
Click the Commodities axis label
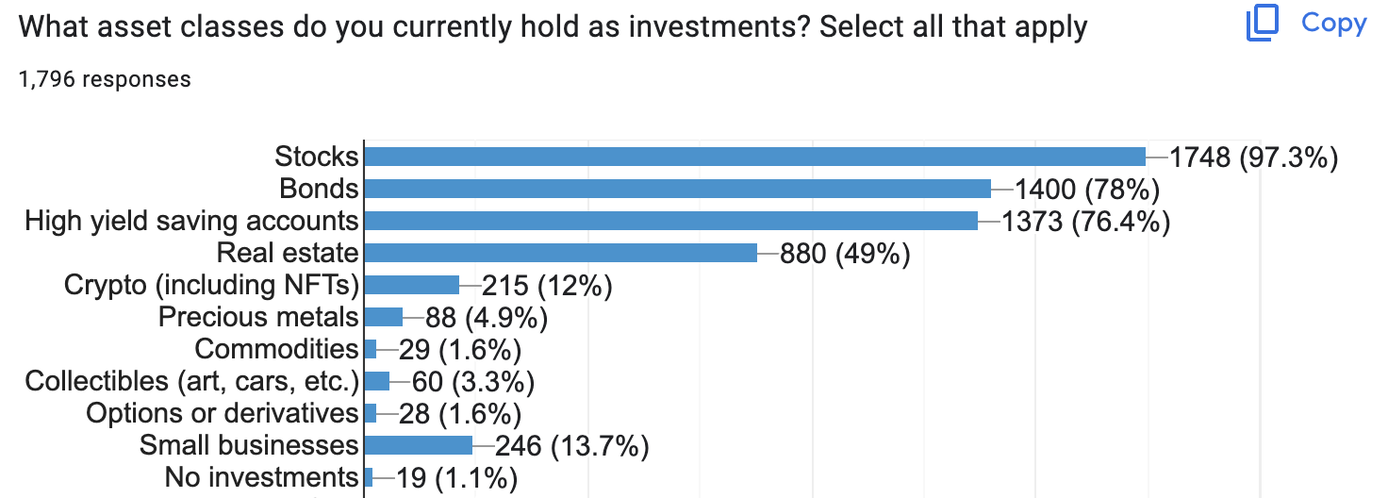click(276, 349)
